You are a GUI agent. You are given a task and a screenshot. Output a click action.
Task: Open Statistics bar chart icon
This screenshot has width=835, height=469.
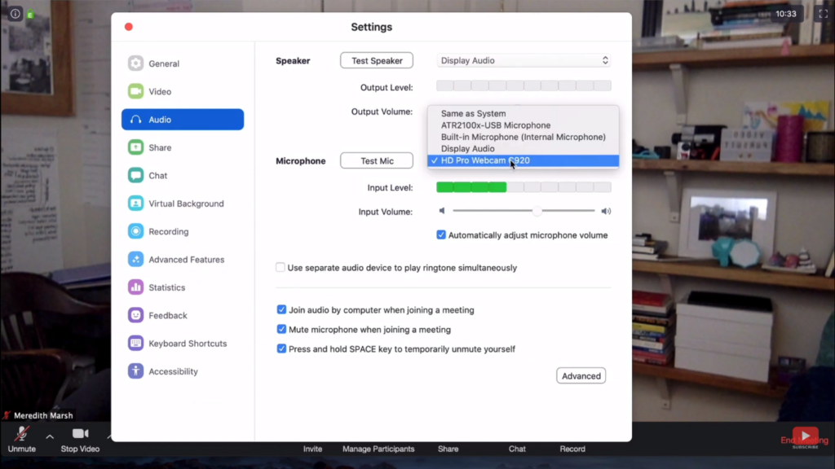coord(136,287)
